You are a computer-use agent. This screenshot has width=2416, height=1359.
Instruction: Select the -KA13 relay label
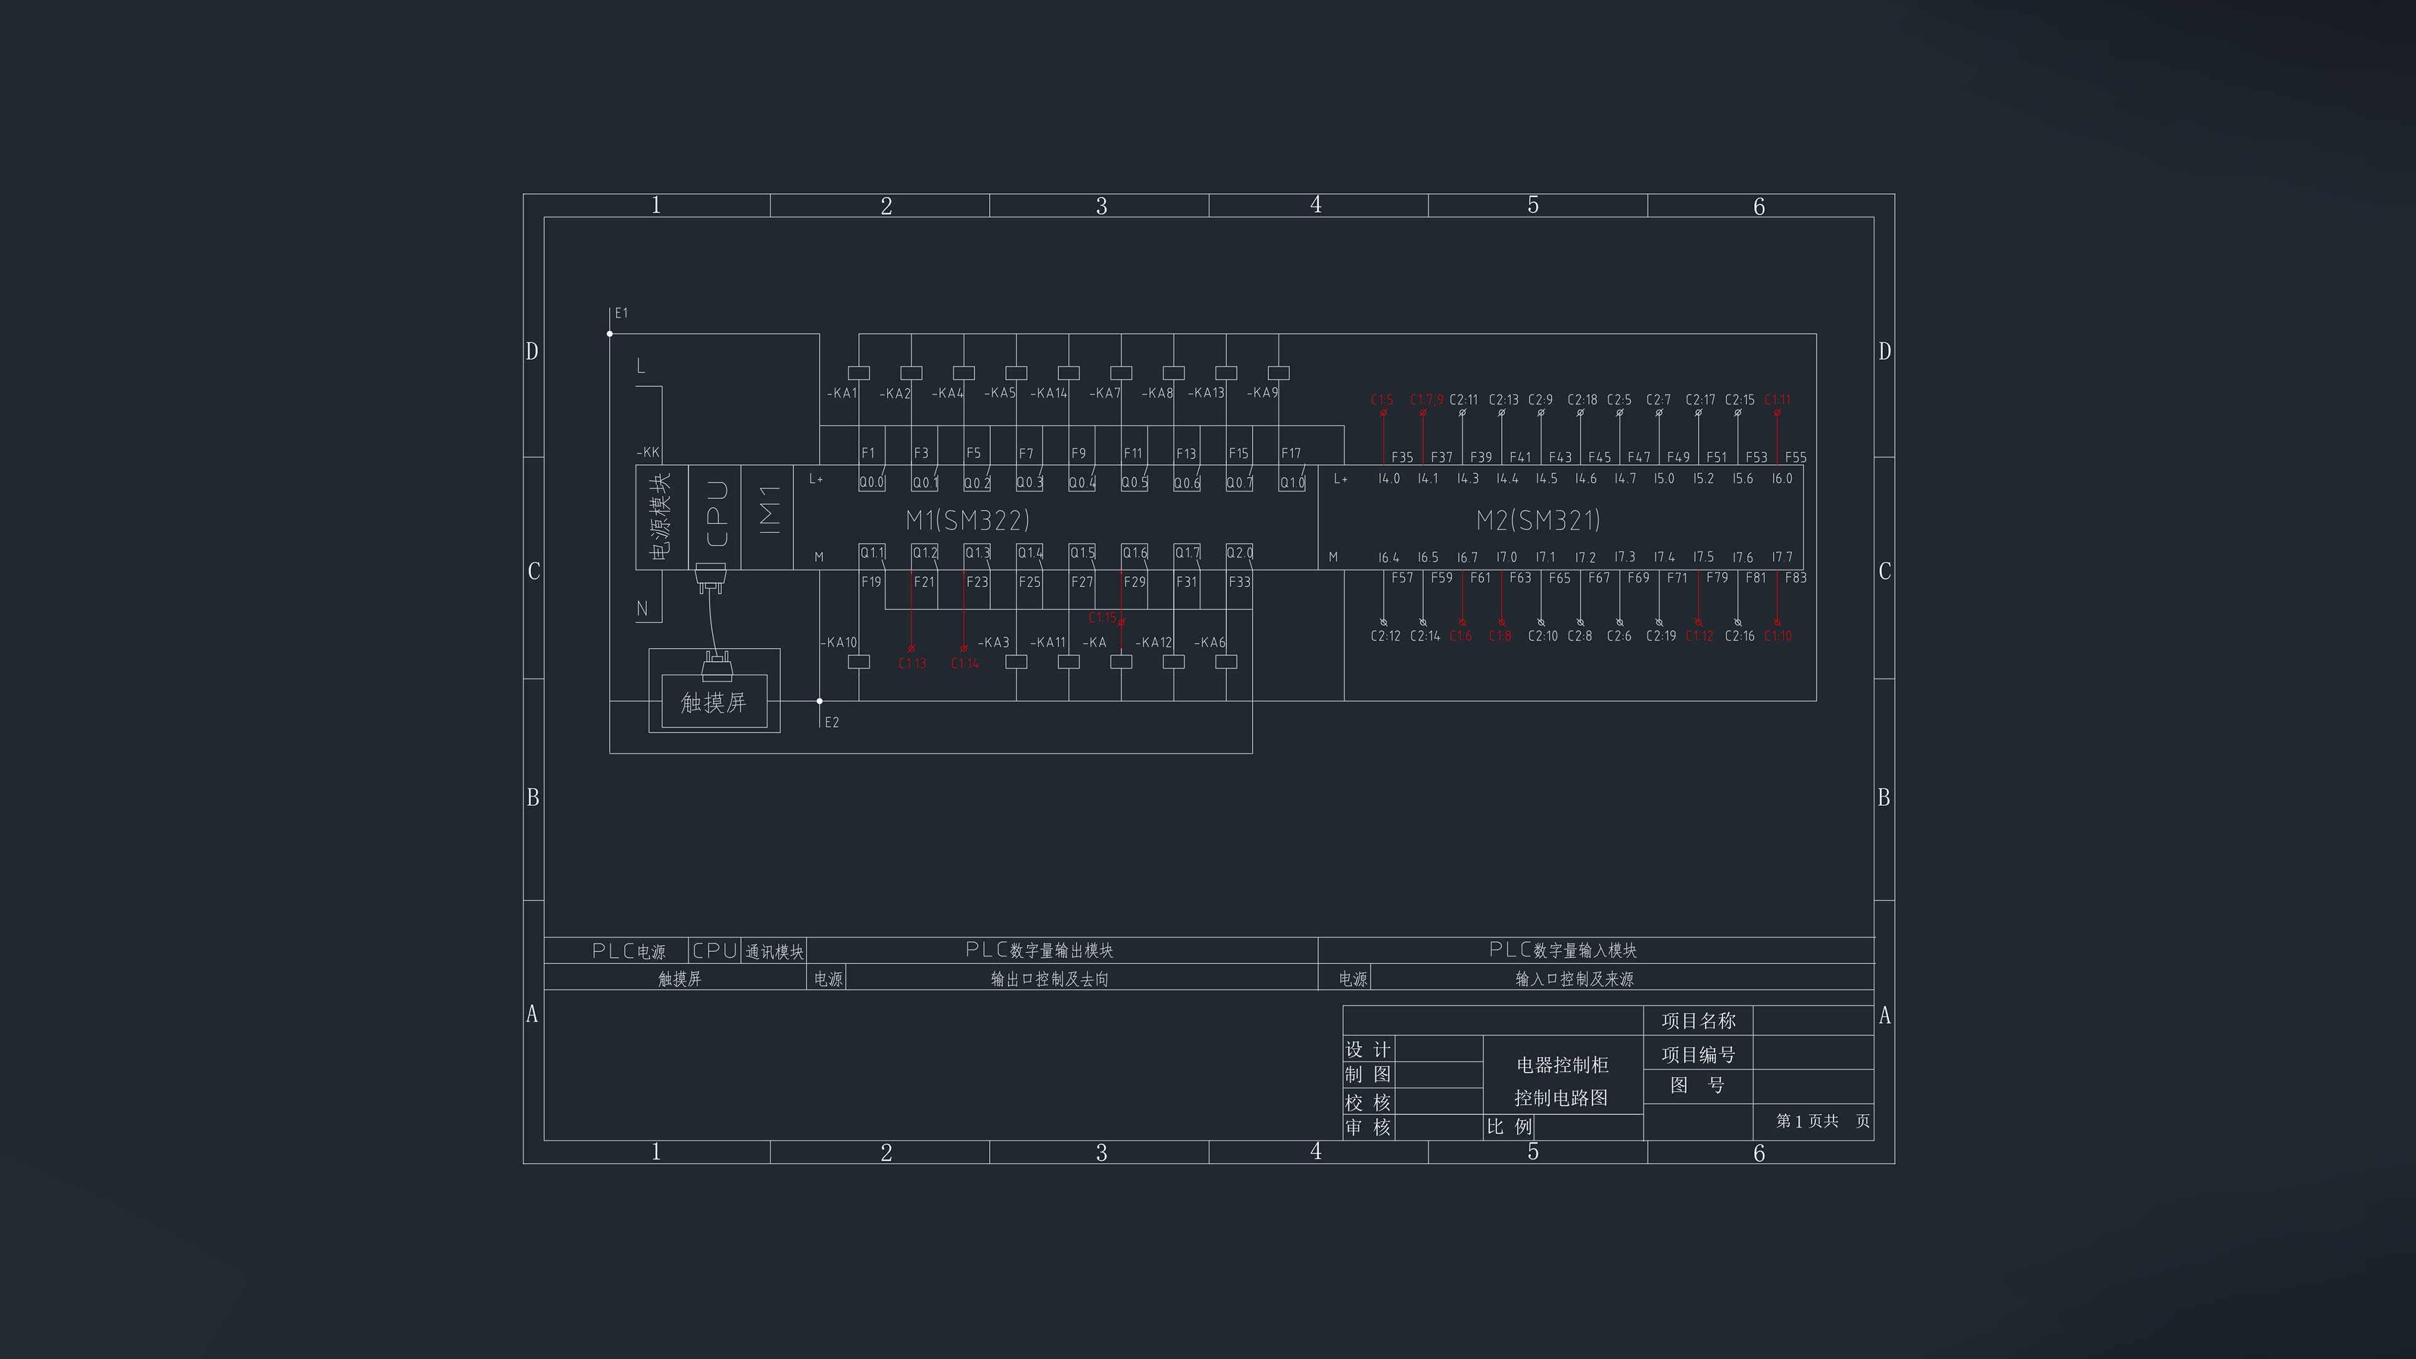pyautogui.click(x=1206, y=393)
